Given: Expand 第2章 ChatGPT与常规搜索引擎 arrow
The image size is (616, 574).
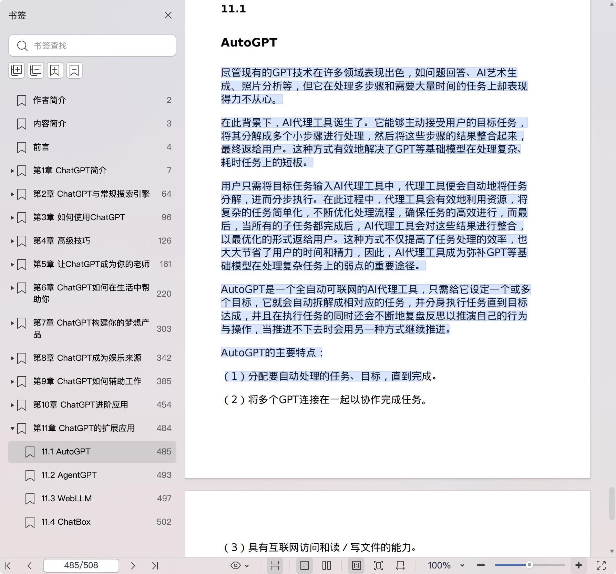Looking at the screenshot, I should tap(12, 194).
